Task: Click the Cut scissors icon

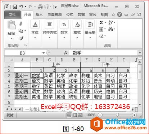Action: 21,23
